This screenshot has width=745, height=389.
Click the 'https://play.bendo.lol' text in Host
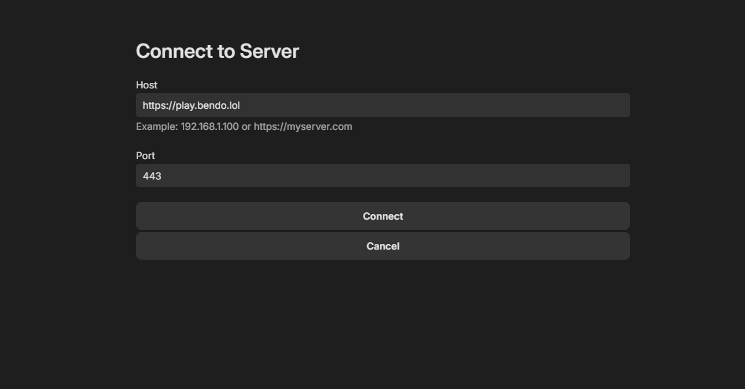pos(191,105)
